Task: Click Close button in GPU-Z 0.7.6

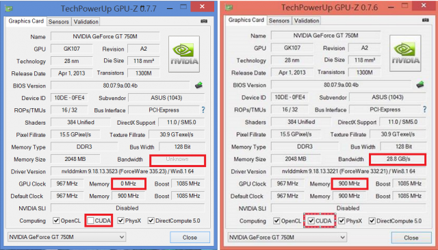Action: (411, 238)
